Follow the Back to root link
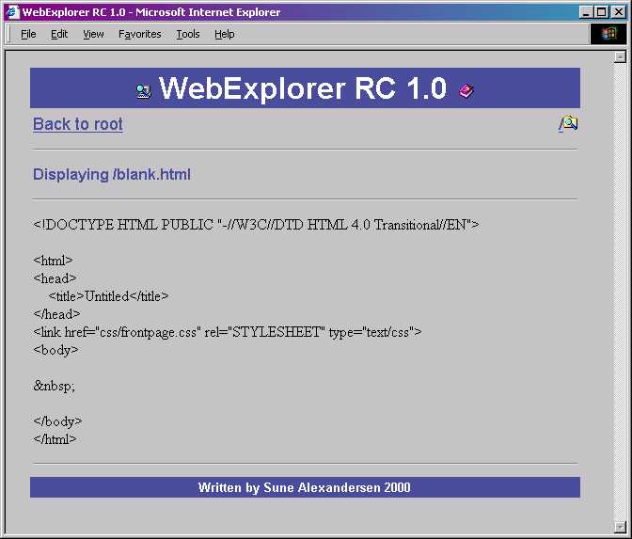632x539 pixels. pos(78,124)
